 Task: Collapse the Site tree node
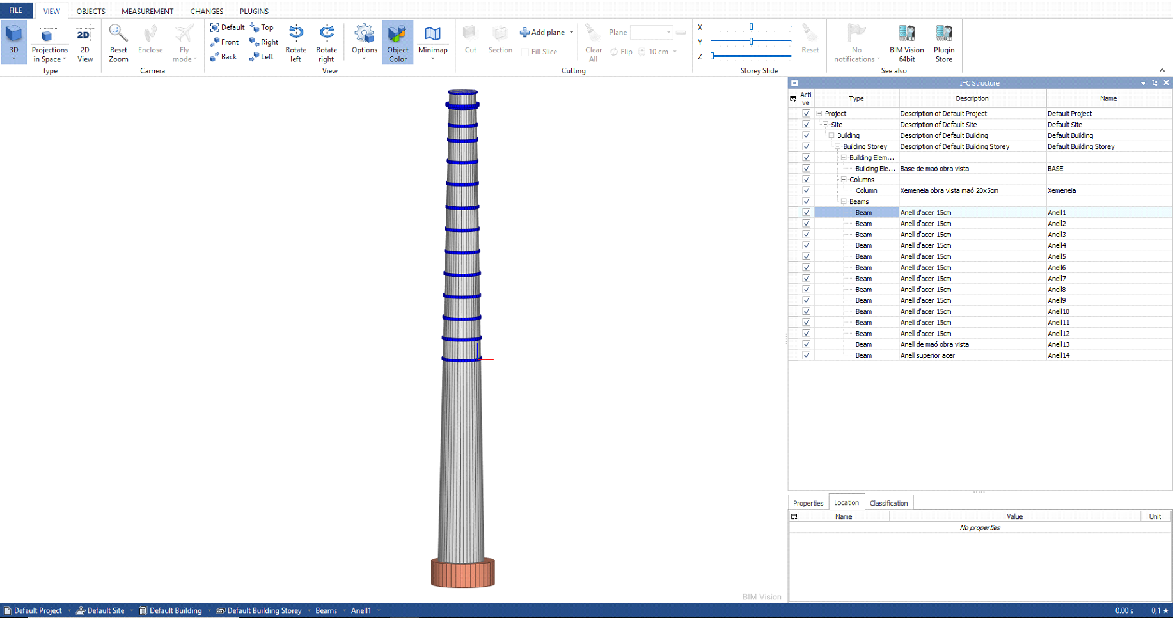coord(825,125)
